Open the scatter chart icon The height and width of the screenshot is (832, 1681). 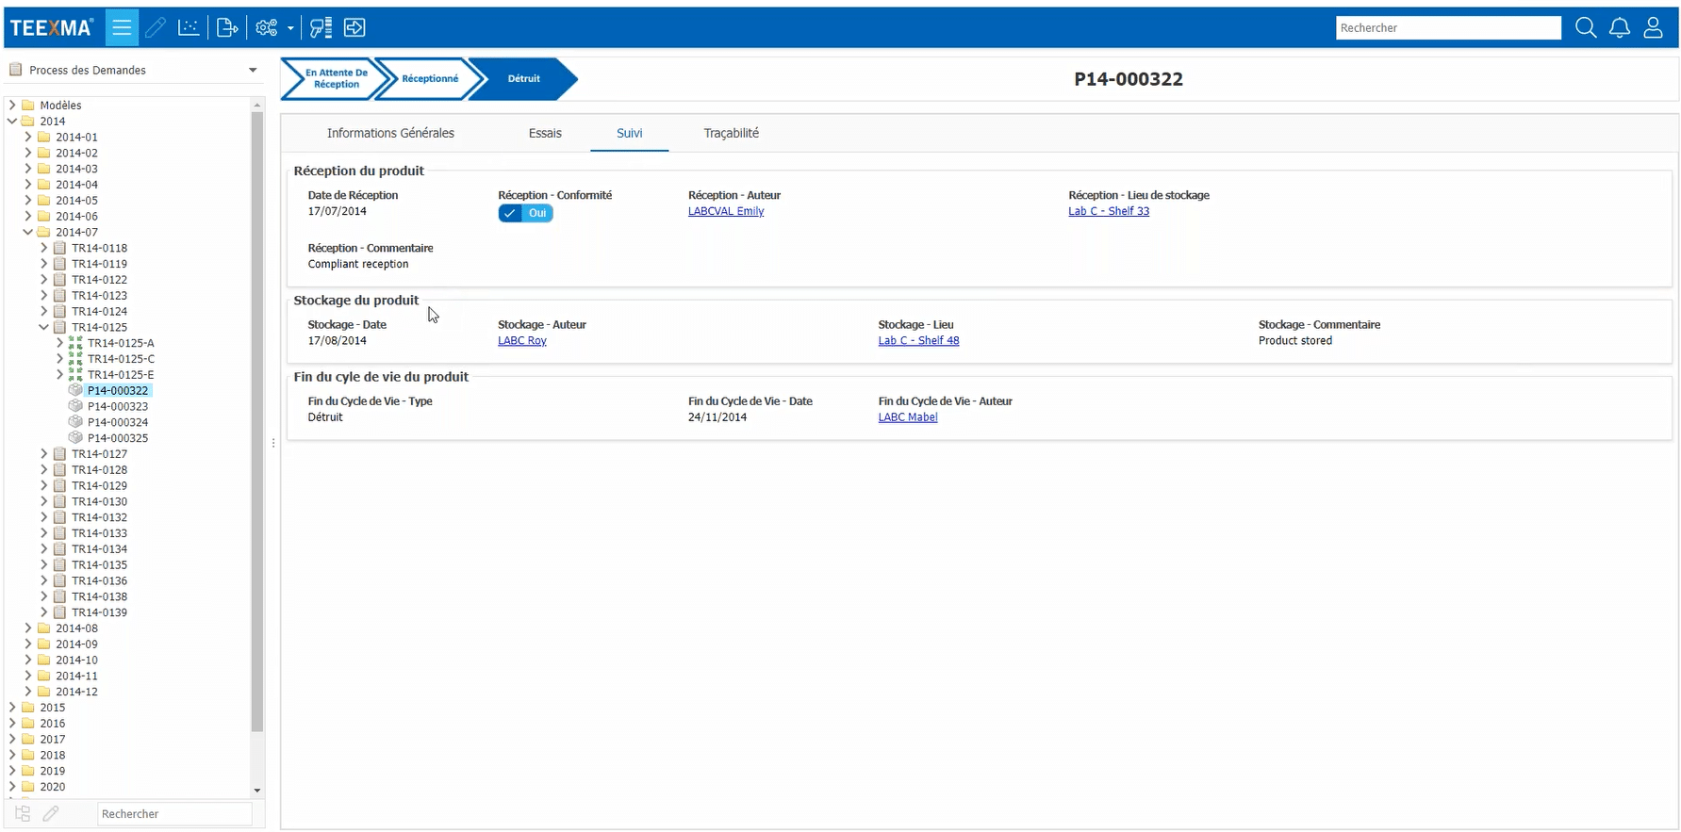[x=189, y=27]
